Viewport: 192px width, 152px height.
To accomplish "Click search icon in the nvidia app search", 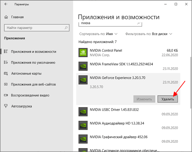I will coord(139,23).
